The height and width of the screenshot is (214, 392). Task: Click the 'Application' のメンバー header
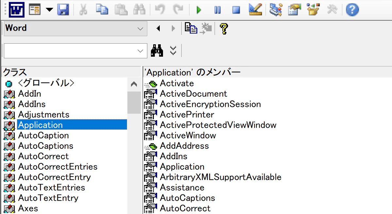pyautogui.click(x=268, y=72)
